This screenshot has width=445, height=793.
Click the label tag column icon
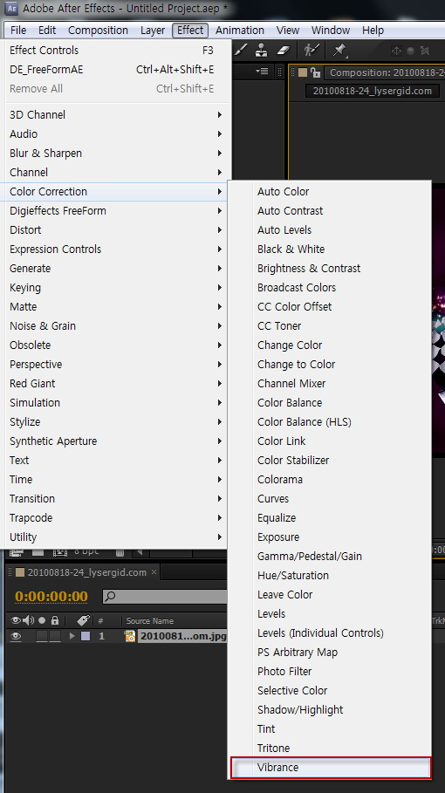coord(84,620)
